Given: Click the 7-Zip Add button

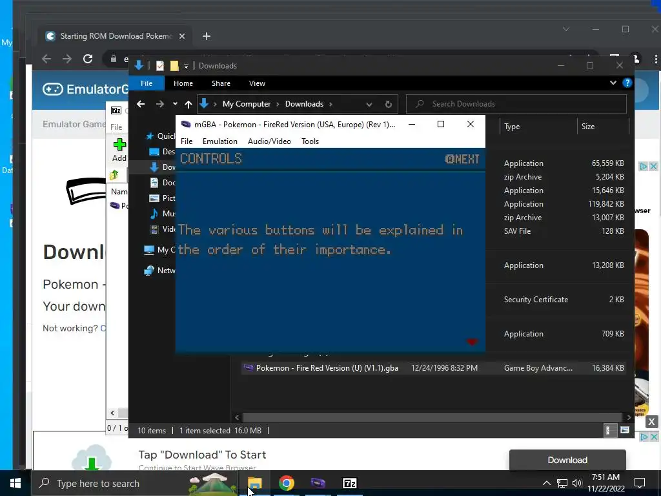Looking at the screenshot, I should 119,150.
